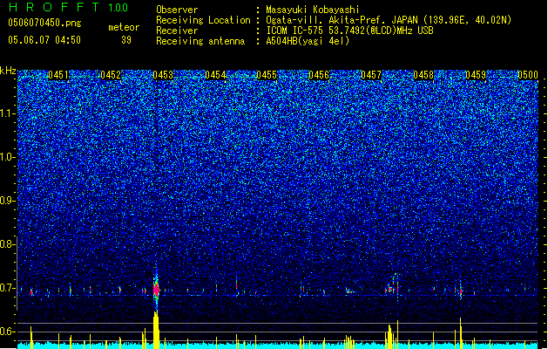Click the 'Receiving antenna' label
This screenshot has height=349, width=548.
200,41
